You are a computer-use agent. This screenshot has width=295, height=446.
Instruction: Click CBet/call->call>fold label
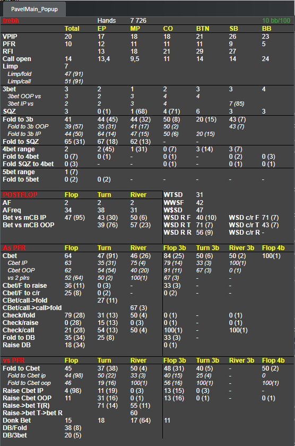[x=32, y=308]
